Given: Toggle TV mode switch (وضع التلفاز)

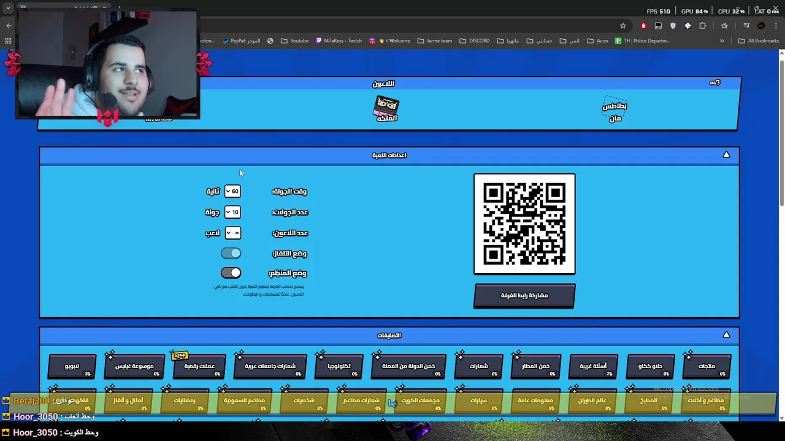Looking at the screenshot, I should tap(231, 253).
